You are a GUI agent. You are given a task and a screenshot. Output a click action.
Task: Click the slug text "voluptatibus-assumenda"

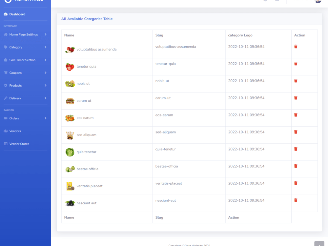click(175, 47)
